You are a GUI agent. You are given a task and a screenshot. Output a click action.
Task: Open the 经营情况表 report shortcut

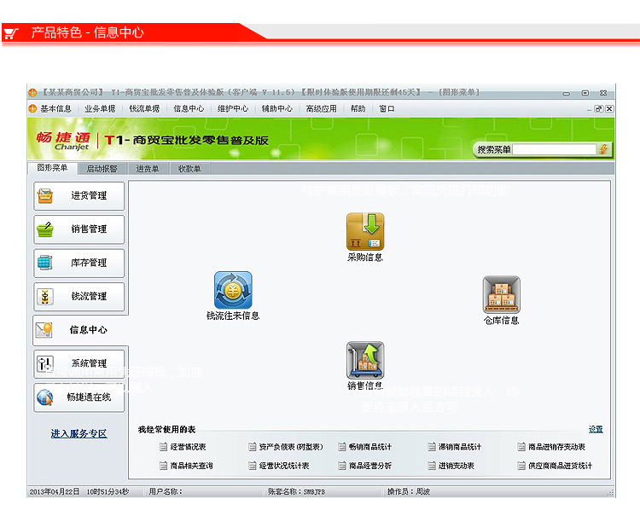(x=183, y=447)
